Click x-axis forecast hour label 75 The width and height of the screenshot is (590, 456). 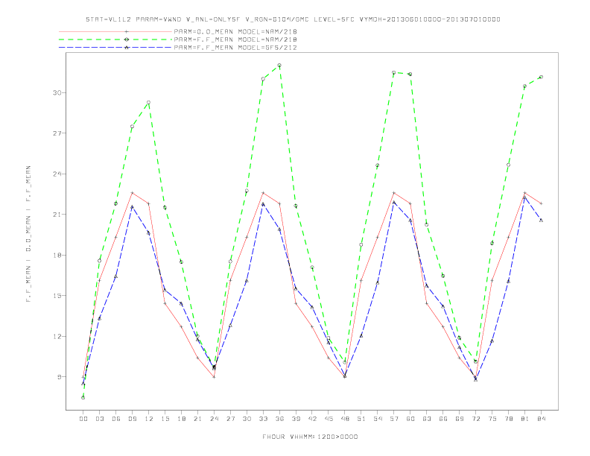coord(492,419)
